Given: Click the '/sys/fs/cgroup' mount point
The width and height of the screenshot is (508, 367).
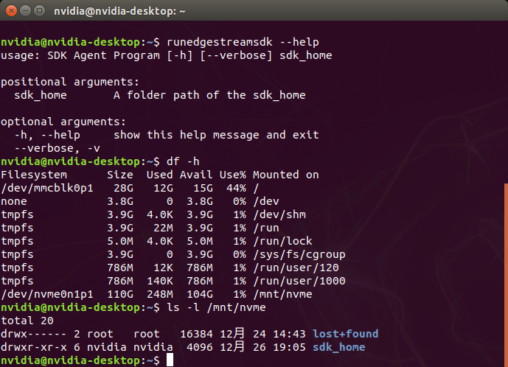Looking at the screenshot, I should point(299,254).
